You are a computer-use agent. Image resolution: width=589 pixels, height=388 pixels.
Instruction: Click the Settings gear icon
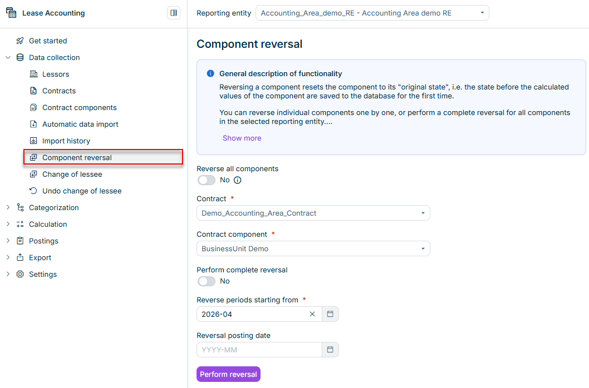(x=20, y=274)
